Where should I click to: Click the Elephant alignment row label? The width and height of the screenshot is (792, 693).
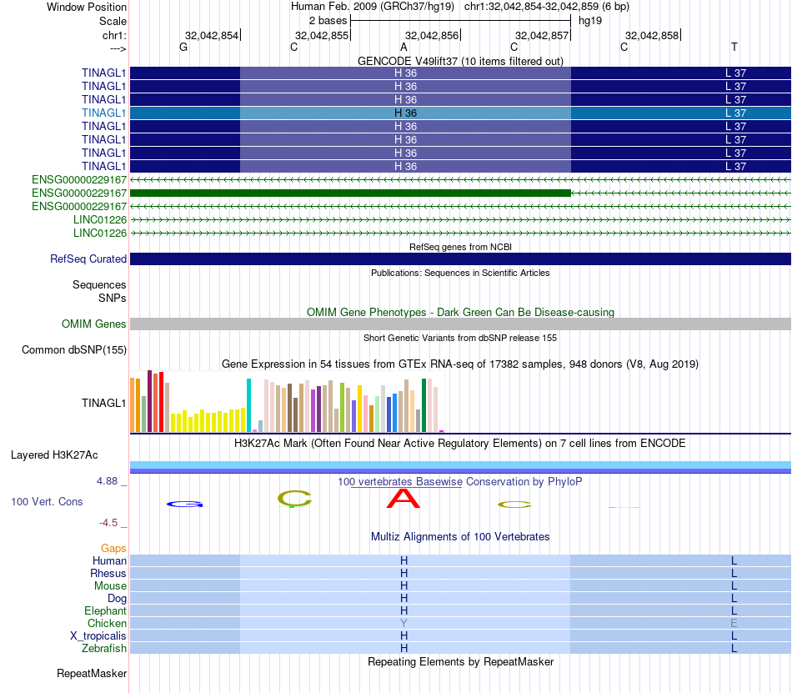(105, 611)
